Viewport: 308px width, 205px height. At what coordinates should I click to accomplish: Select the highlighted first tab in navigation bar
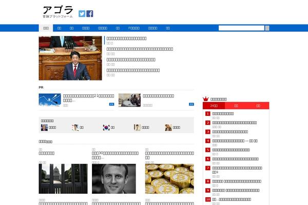pos(46,28)
